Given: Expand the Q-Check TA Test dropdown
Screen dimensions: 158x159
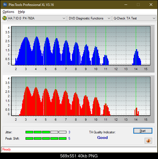Looking at the screenshot, I should [134, 18].
